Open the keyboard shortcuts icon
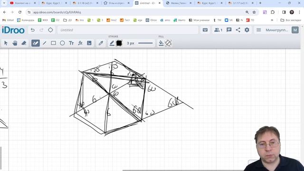 pos(205,30)
